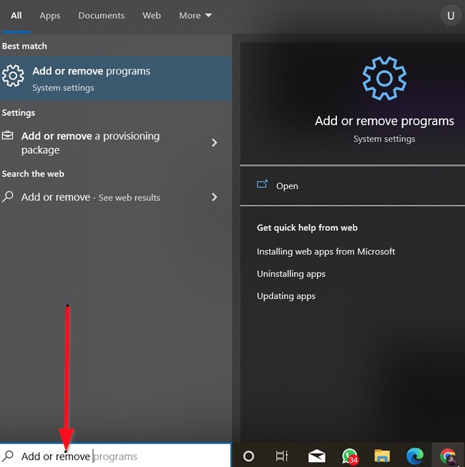Image resolution: width=465 pixels, height=467 pixels.
Task: Select Add or remove programs best match
Action: 116,79
